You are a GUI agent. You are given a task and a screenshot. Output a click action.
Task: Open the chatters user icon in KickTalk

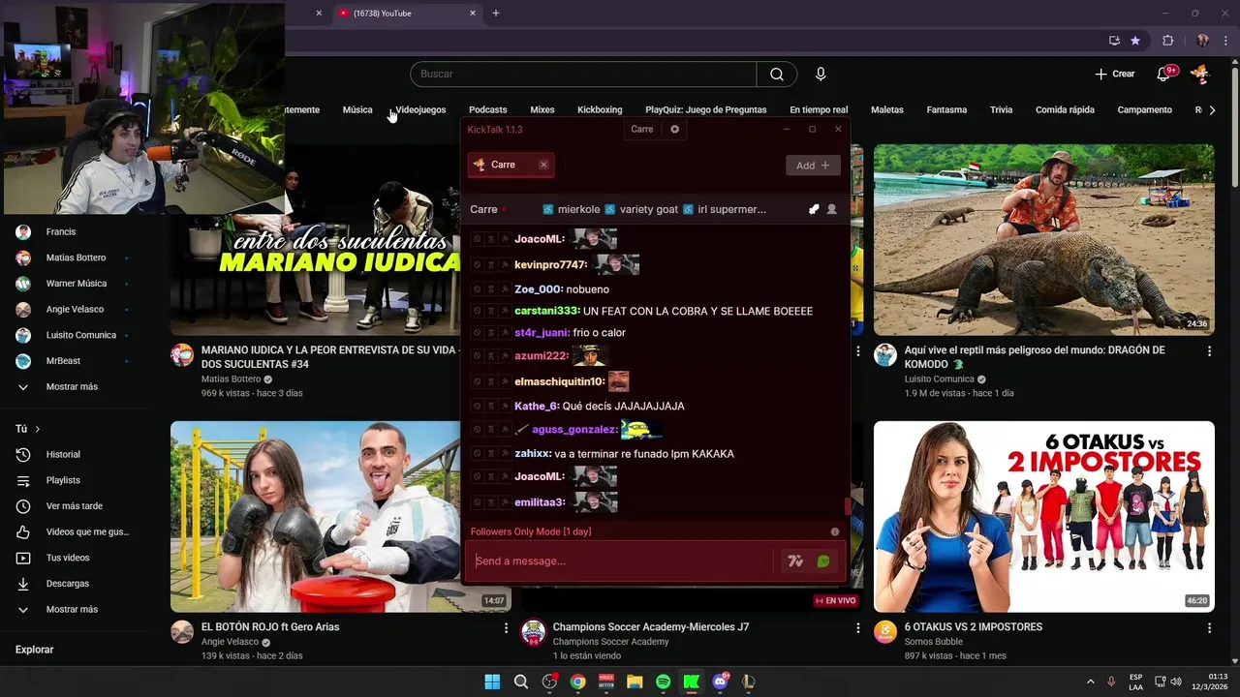831,209
